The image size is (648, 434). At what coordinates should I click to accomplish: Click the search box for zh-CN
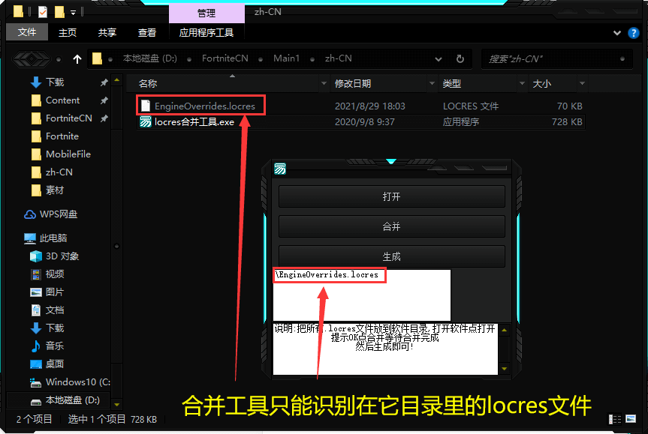(556, 59)
